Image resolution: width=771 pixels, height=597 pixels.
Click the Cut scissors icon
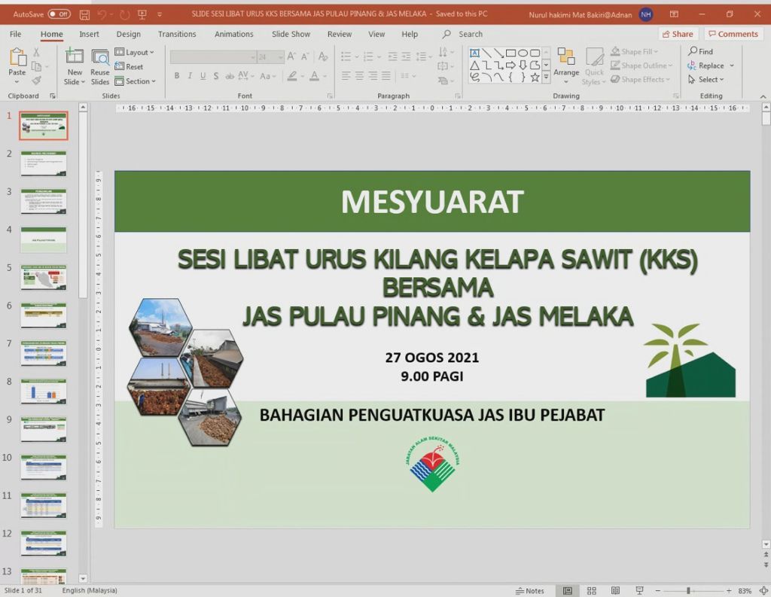[36, 52]
